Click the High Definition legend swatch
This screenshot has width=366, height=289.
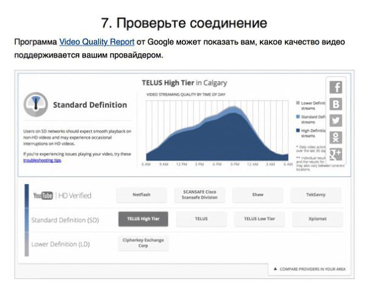point(298,130)
